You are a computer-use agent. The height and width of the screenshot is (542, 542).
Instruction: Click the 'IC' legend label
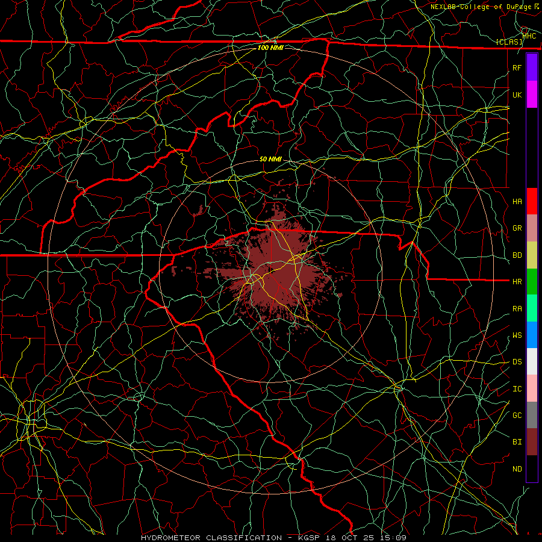click(x=517, y=389)
